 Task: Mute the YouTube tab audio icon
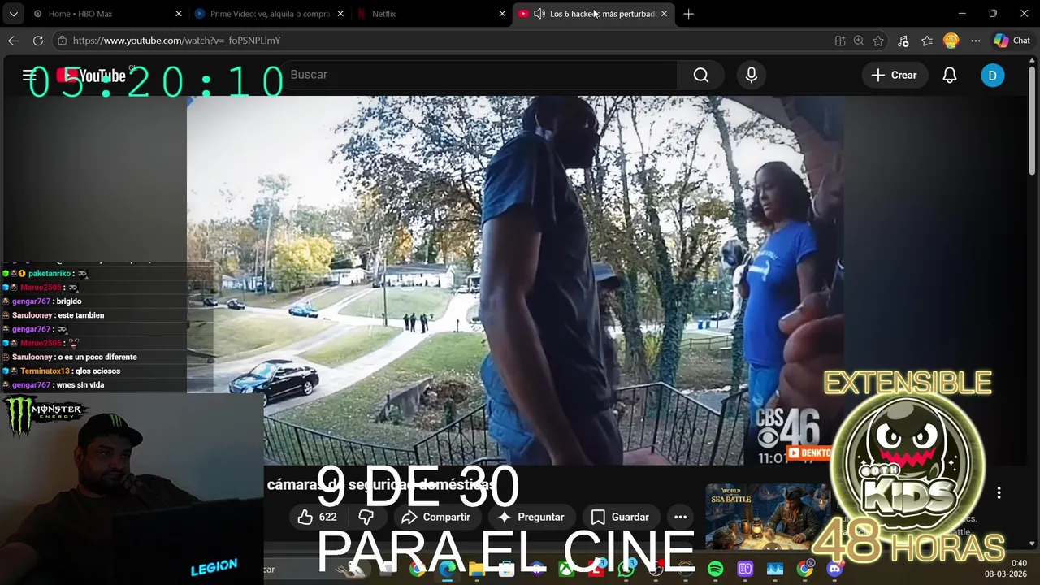point(539,14)
